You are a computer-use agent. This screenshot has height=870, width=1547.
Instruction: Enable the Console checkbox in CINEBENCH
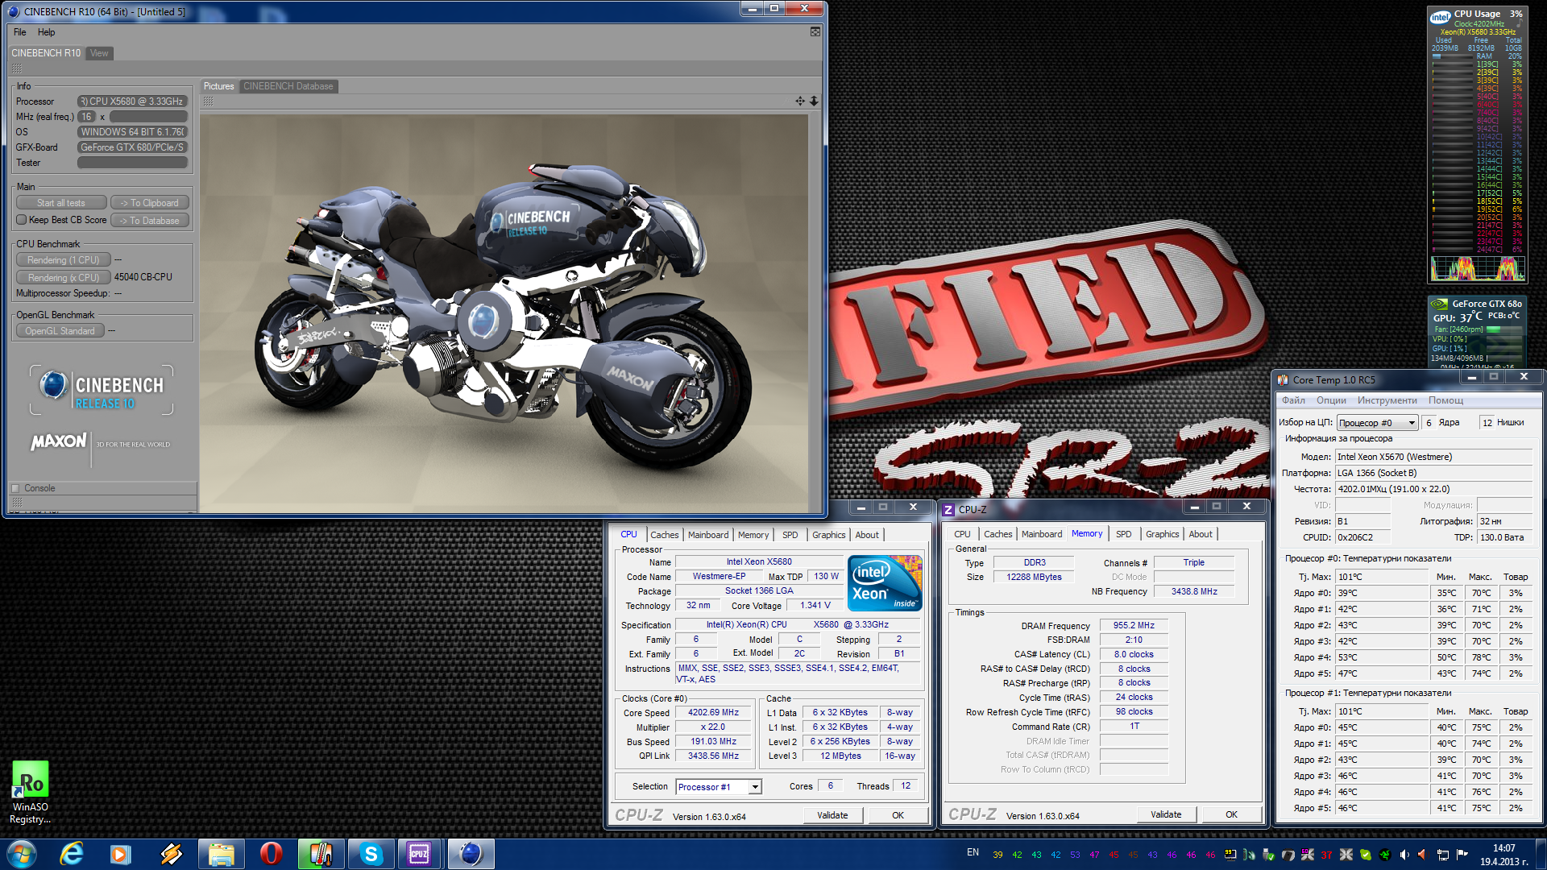(x=15, y=488)
